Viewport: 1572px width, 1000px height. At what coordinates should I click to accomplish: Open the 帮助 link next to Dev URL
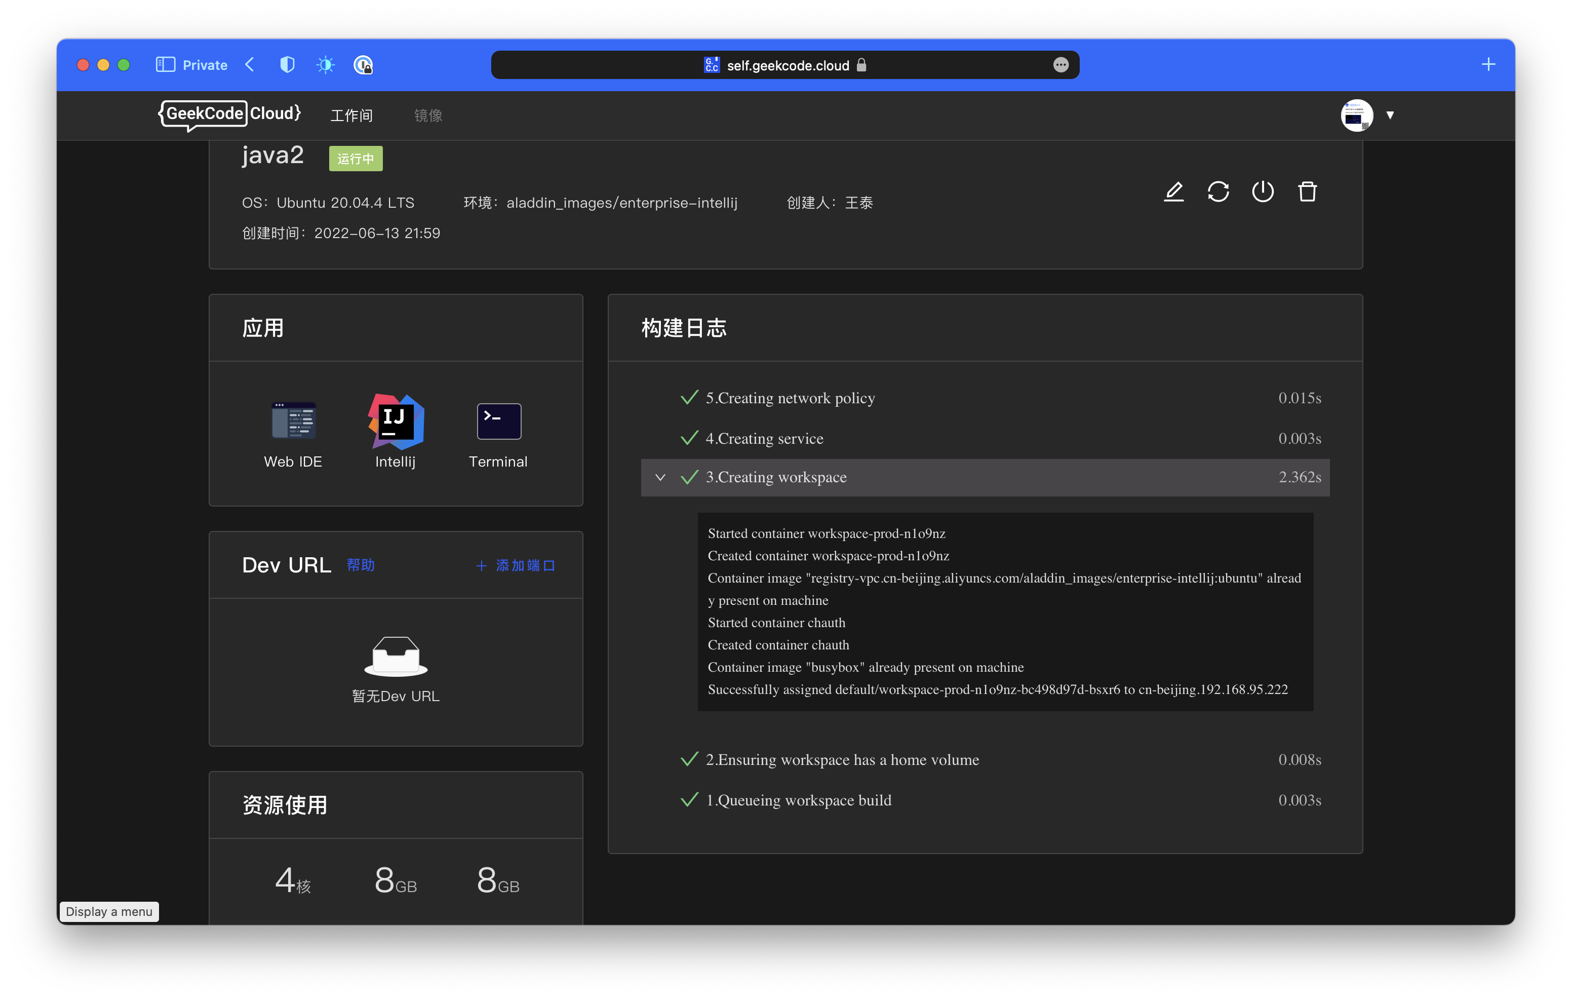[361, 565]
